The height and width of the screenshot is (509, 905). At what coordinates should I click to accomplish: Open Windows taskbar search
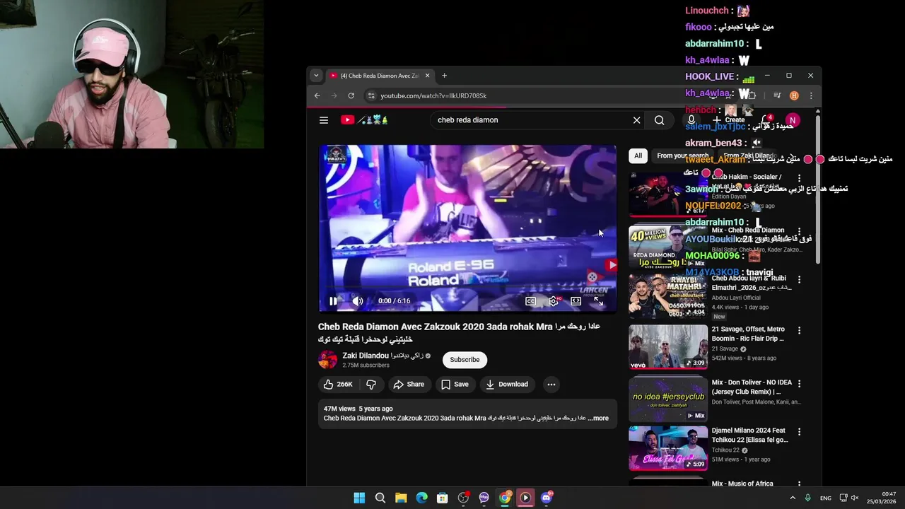click(x=380, y=498)
